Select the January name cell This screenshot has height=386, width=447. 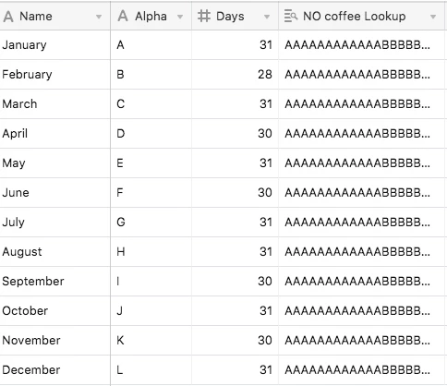[x=55, y=45]
